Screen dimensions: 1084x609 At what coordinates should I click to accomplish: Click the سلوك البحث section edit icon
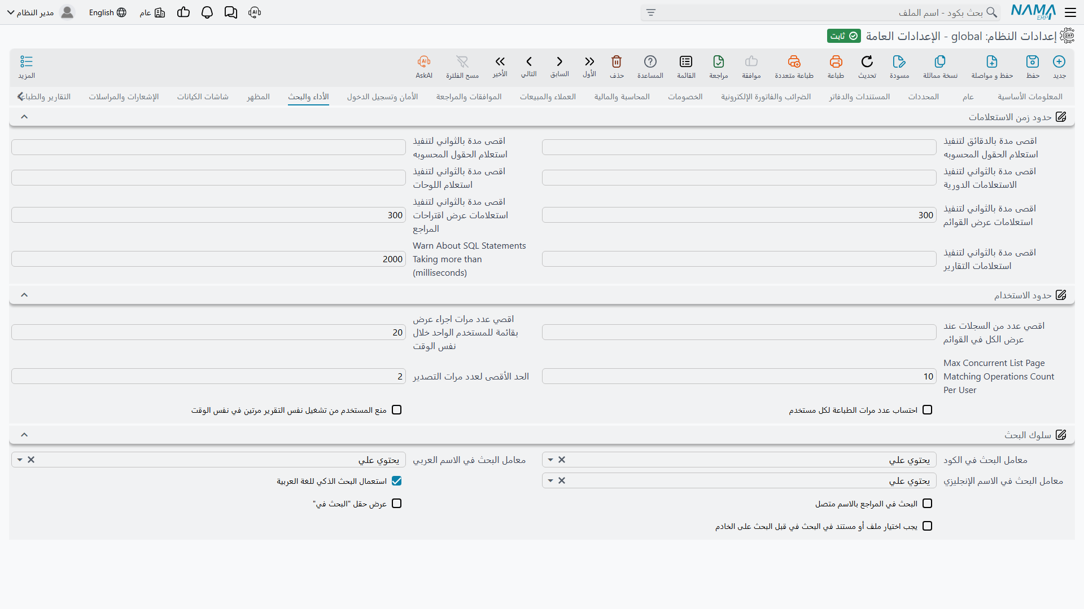(1061, 435)
